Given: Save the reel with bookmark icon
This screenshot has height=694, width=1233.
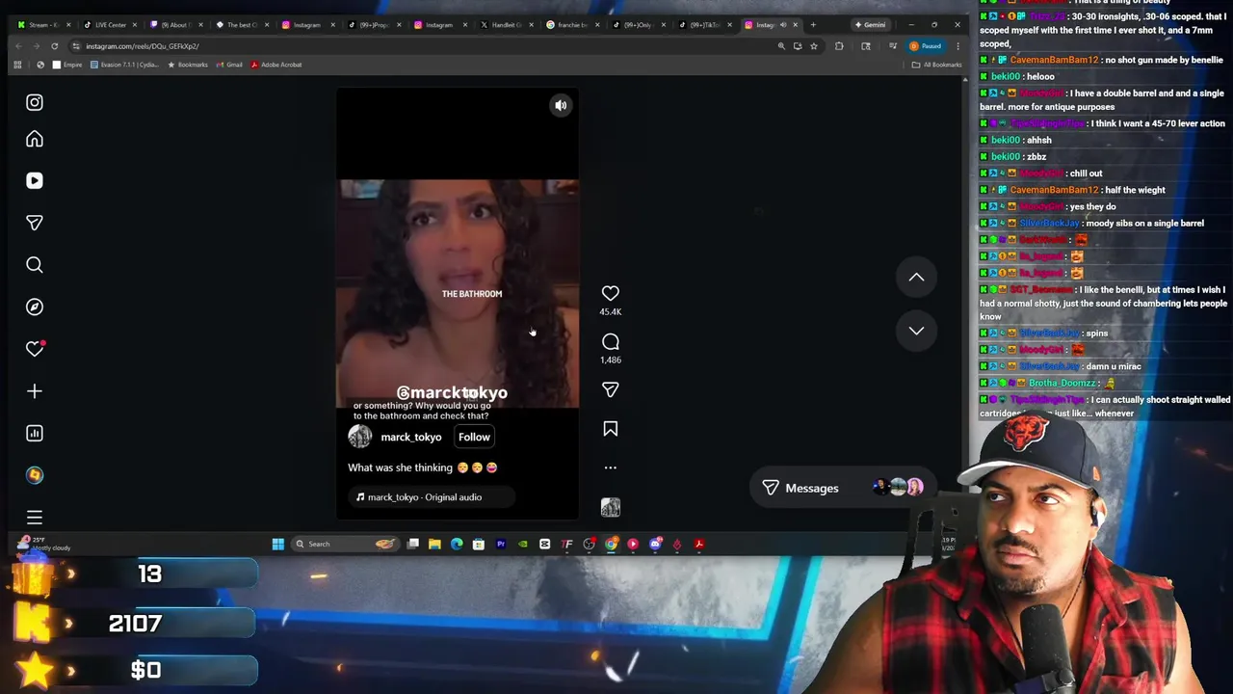Looking at the screenshot, I should [611, 429].
